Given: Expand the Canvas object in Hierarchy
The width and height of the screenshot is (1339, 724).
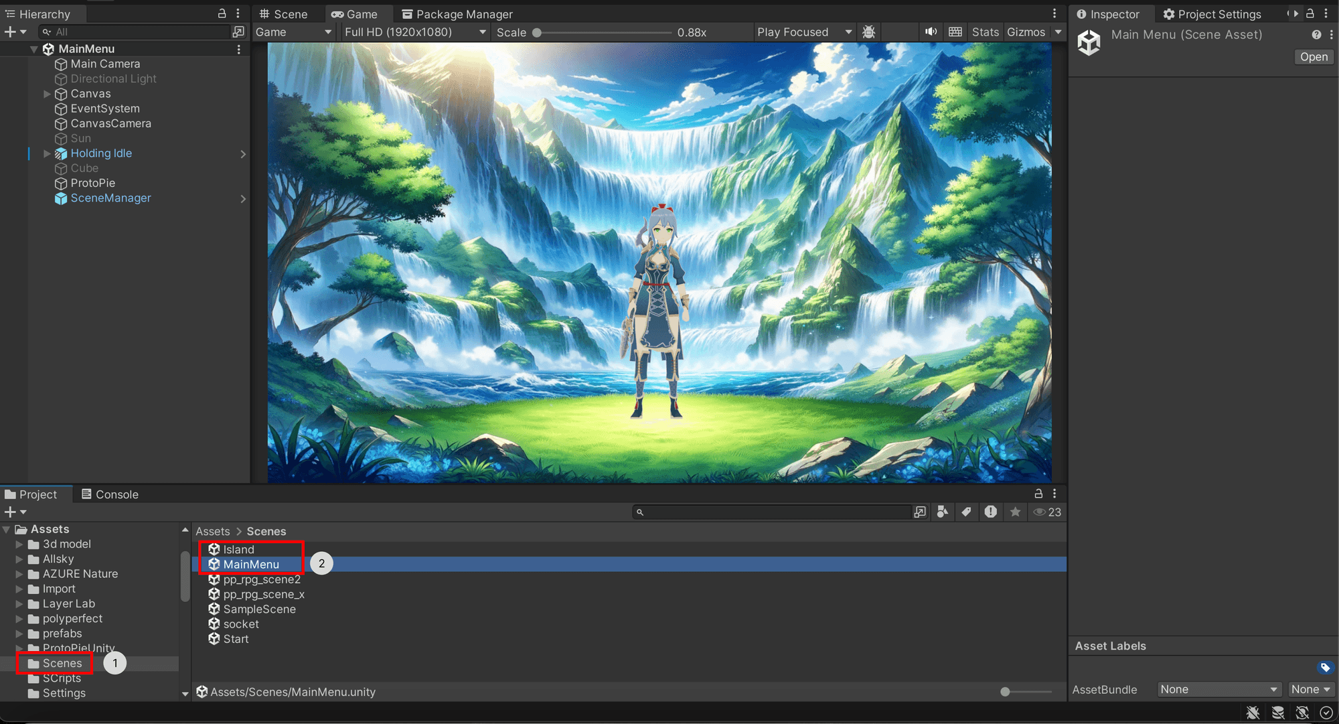Looking at the screenshot, I should click(x=47, y=93).
